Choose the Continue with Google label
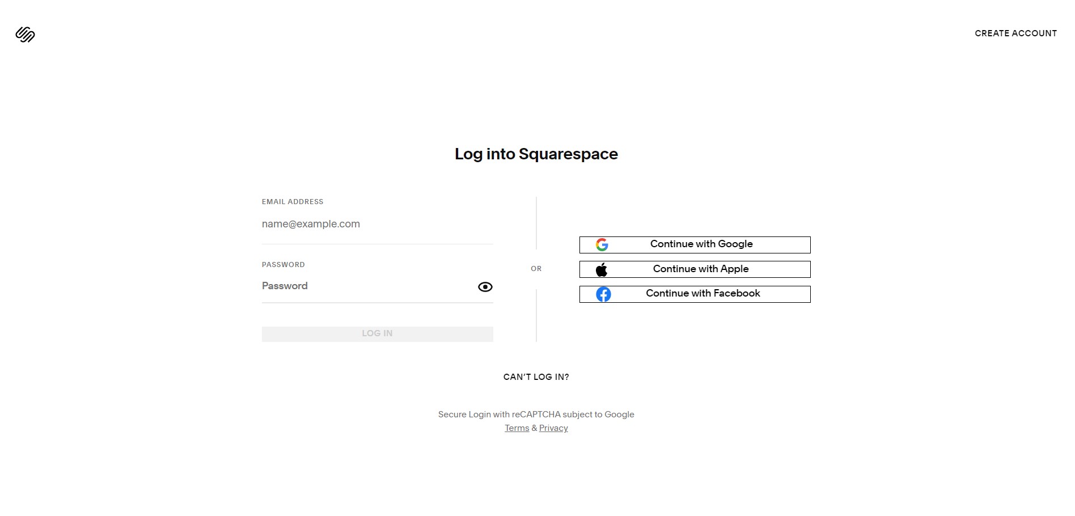The width and height of the screenshot is (1075, 516). 701,244
